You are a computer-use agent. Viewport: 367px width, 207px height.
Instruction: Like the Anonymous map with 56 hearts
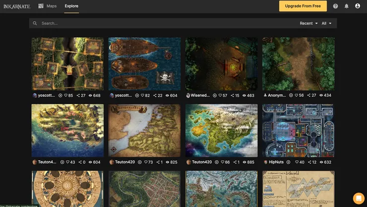click(296, 95)
